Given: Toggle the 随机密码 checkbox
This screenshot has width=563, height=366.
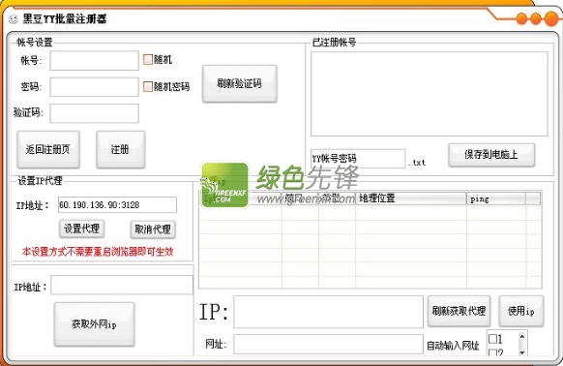Looking at the screenshot, I should click(x=148, y=86).
